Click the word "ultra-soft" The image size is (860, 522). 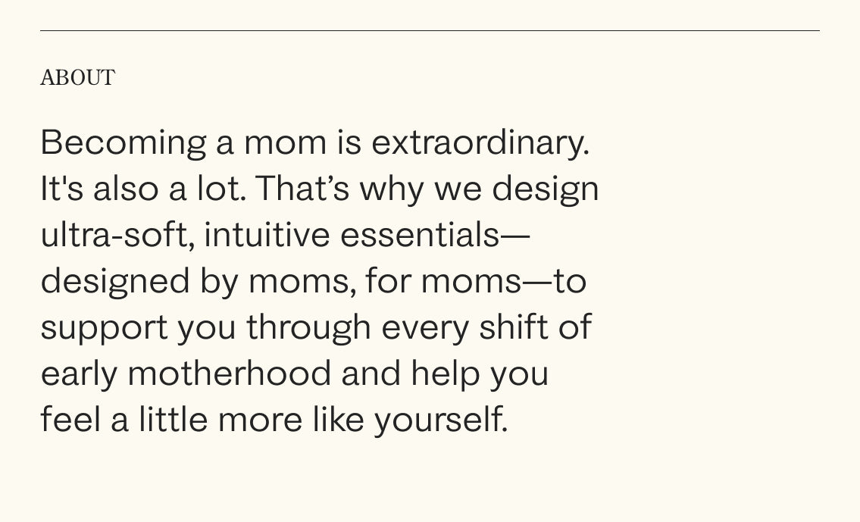pyautogui.click(x=113, y=236)
